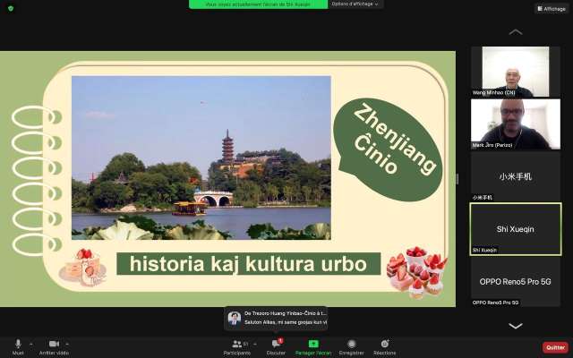Viewport: 573px width, 358px height.
Task: Mute the microphone with Muet button
Action: (x=17, y=345)
